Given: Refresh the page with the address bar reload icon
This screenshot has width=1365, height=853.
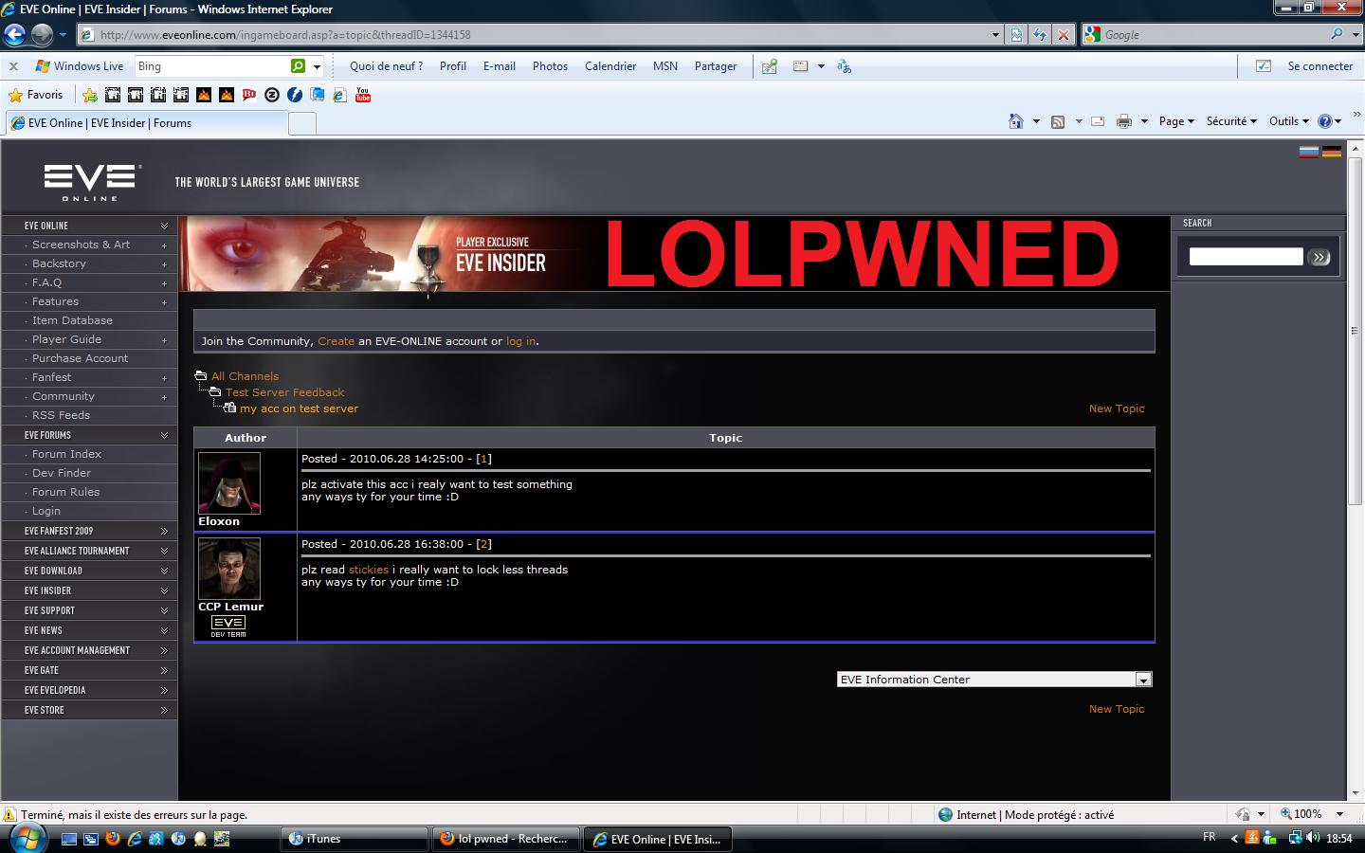Looking at the screenshot, I should [1040, 35].
